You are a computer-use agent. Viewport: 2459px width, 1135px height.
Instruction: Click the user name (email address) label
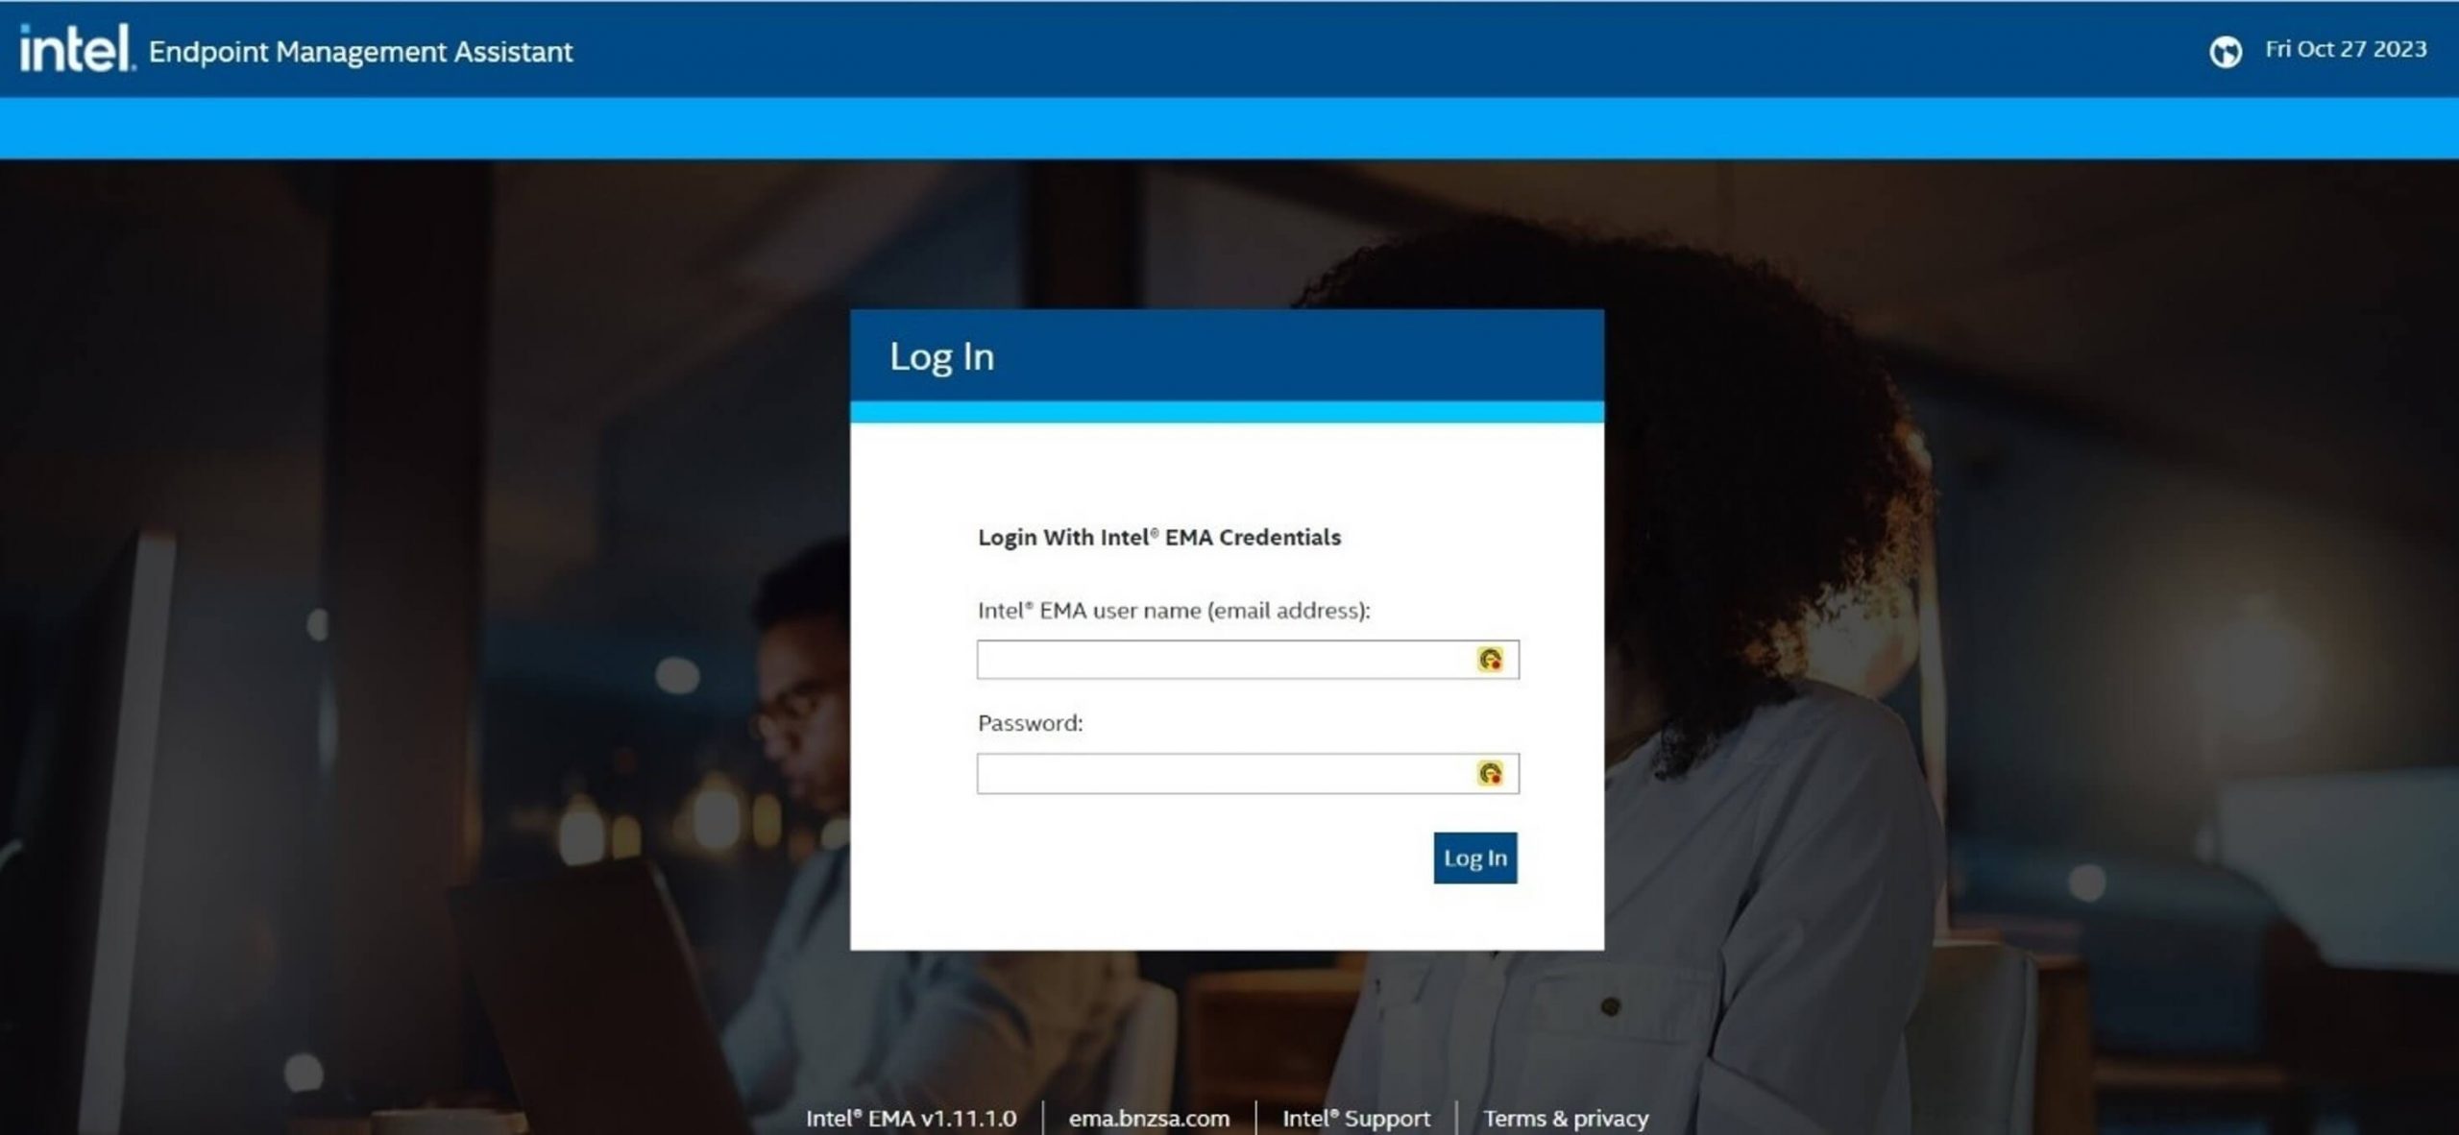(x=1174, y=611)
